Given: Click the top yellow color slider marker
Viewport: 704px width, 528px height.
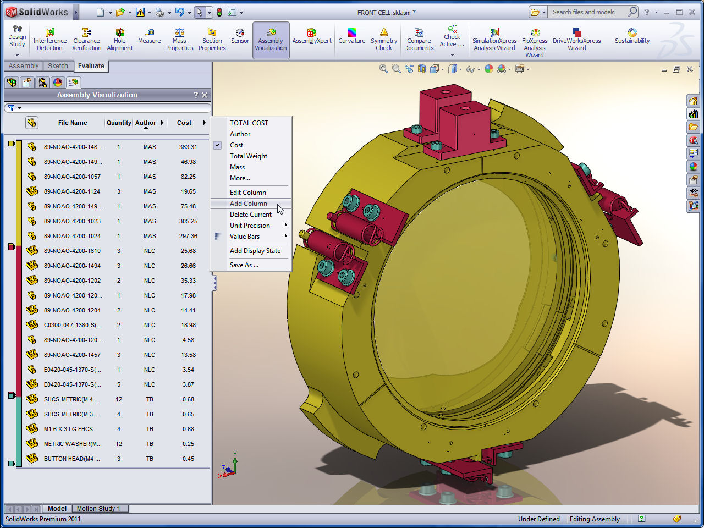Looking at the screenshot, I should (12, 144).
